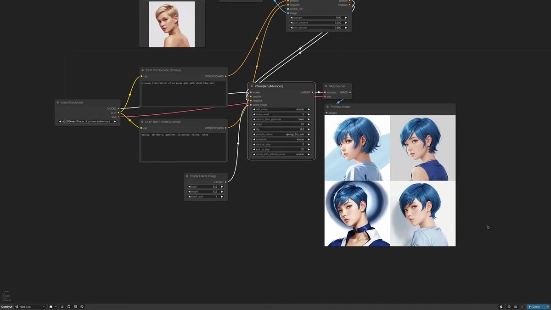Open the settings gear in bottom toolbar
Screen dimensions: 551x310
tap(501, 307)
